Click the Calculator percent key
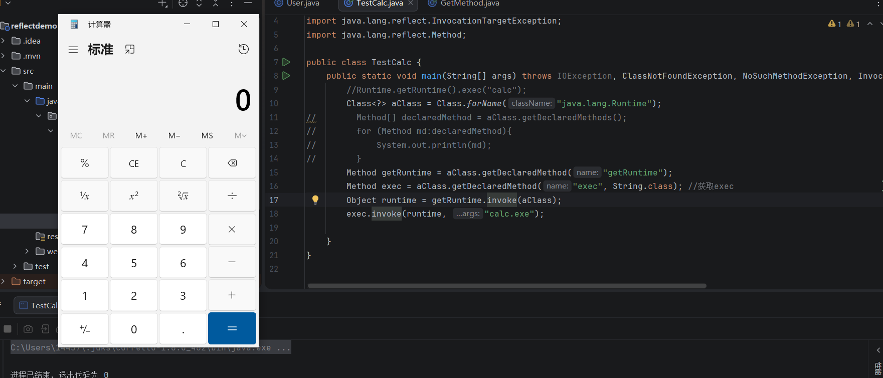The width and height of the screenshot is (883, 378). point(85,163)
